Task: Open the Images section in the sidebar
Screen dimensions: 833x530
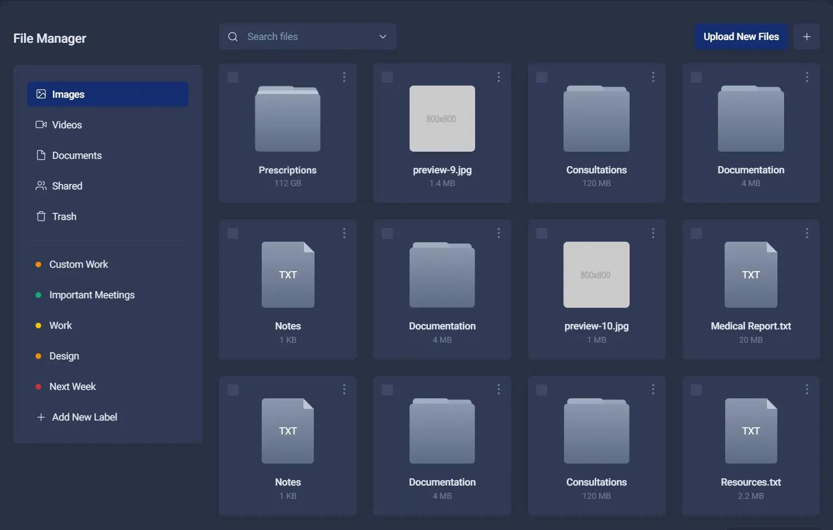Action: pos(108,94)
